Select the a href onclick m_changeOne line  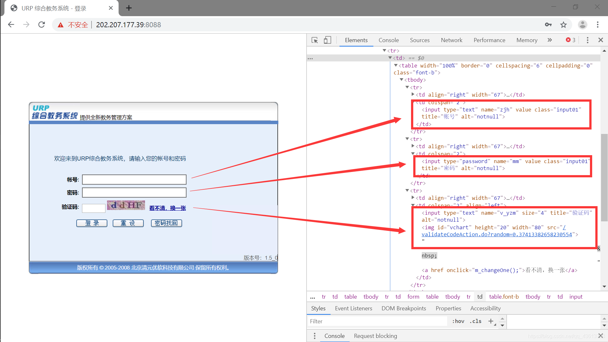pyautogui.click(x=499, y=270)
